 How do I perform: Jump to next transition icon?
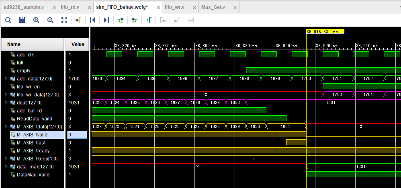(135, 20)
